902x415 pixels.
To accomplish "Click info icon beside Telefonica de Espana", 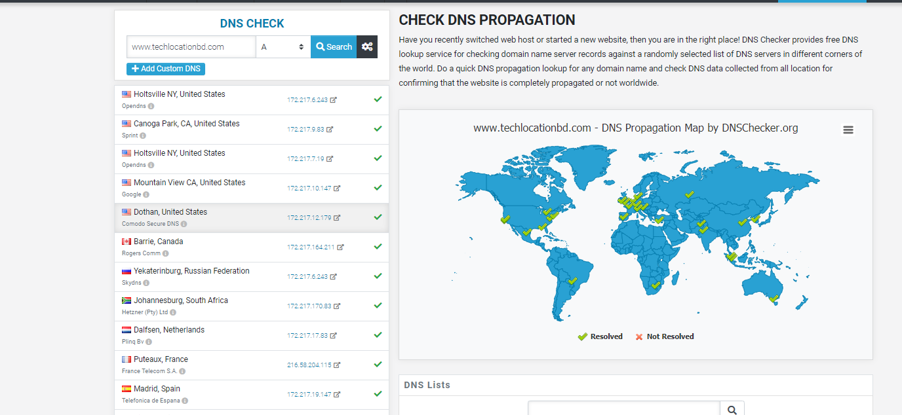I will point(185,401).
